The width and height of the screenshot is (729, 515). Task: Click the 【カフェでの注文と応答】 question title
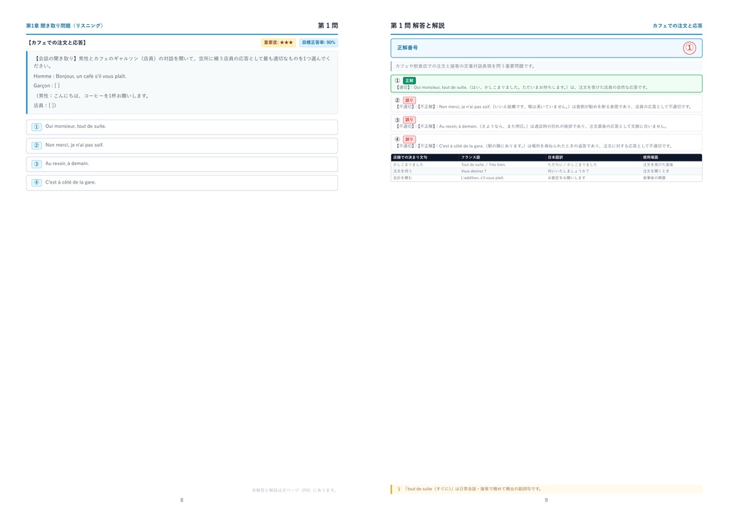(57, 43)
